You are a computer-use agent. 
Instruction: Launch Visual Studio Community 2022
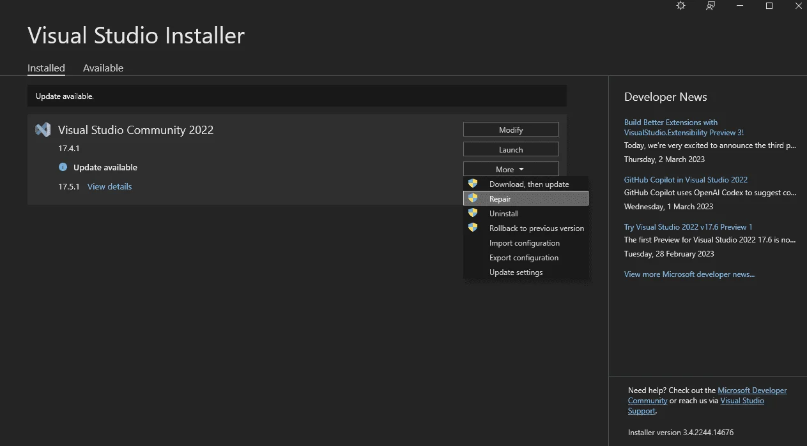pyautogui.click(x=511, y=149)
